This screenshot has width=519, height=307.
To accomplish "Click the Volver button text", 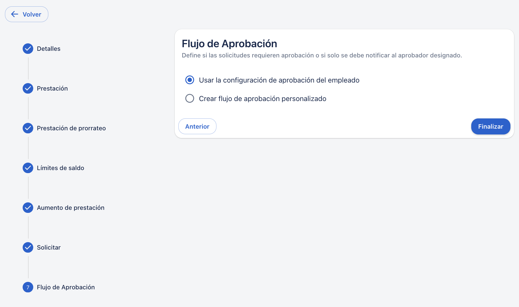I will [32, 14].
